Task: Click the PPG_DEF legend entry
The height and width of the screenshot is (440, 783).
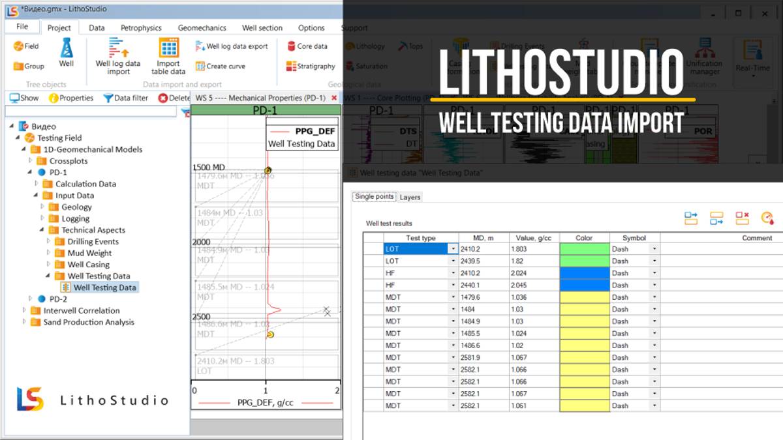Action: click(x=302, y=131)
